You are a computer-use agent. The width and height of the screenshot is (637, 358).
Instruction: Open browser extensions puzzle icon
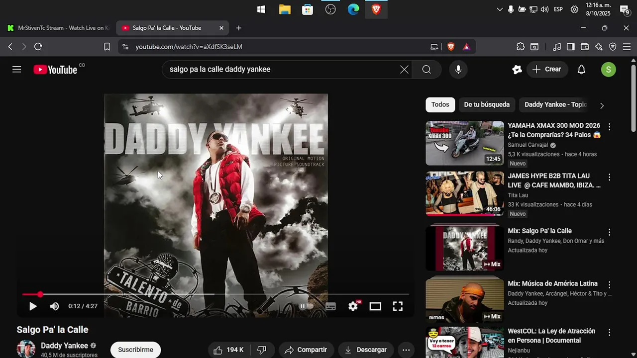[x=521, y=47]
